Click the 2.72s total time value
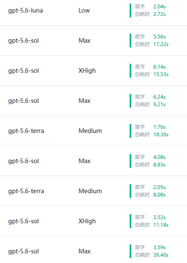This screenshot has height=263, width=187. pyautogui.click(x=159, y=14)
